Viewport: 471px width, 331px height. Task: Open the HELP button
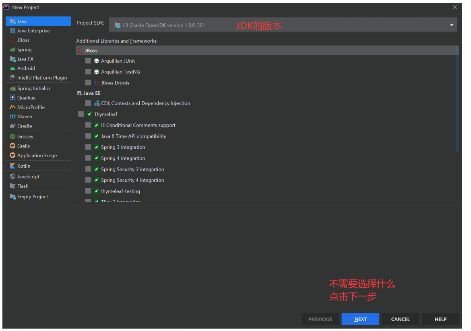440,319
